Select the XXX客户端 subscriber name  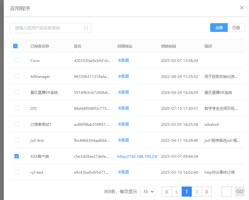point(40,156)
